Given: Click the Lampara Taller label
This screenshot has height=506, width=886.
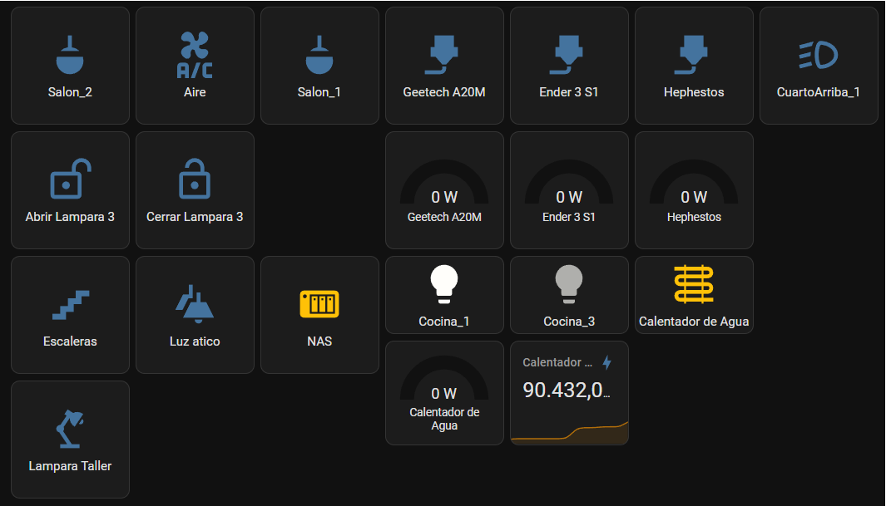Looking at the screenshot, I should click(70, 466).
